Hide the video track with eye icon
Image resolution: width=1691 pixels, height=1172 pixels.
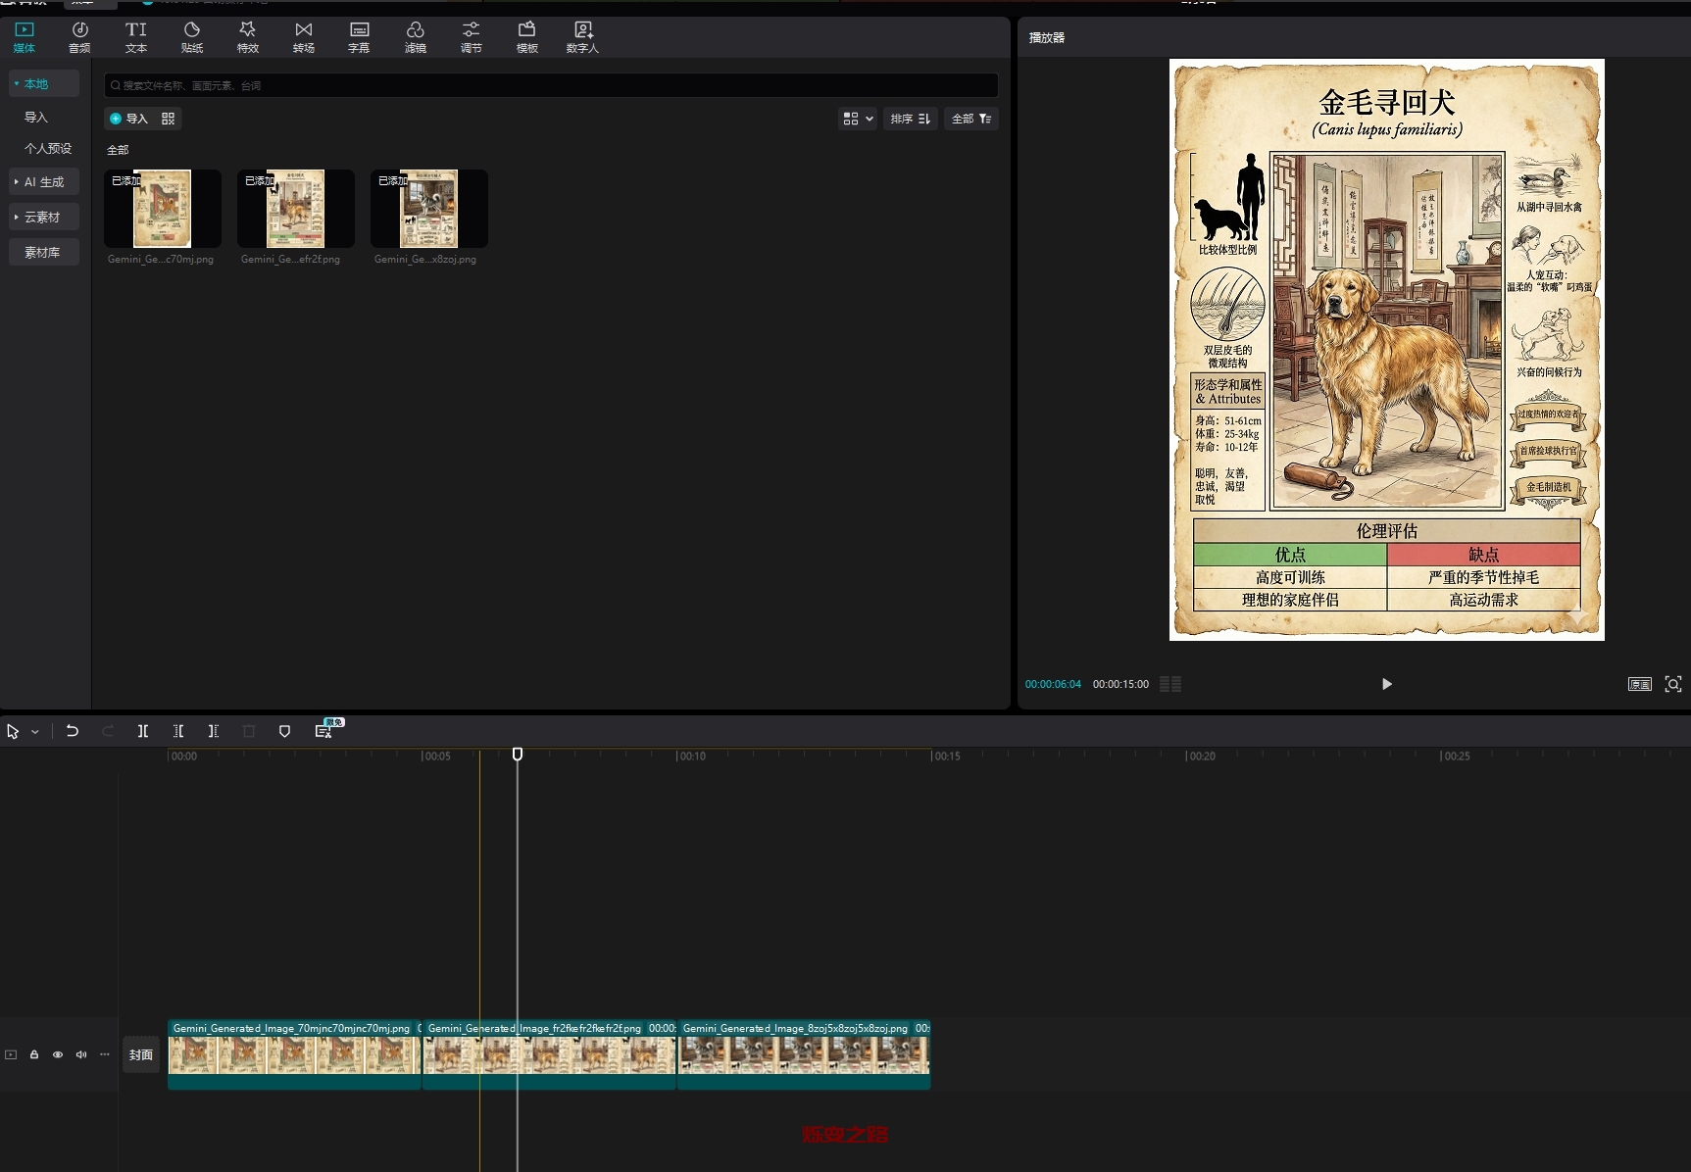(58, 1054)
